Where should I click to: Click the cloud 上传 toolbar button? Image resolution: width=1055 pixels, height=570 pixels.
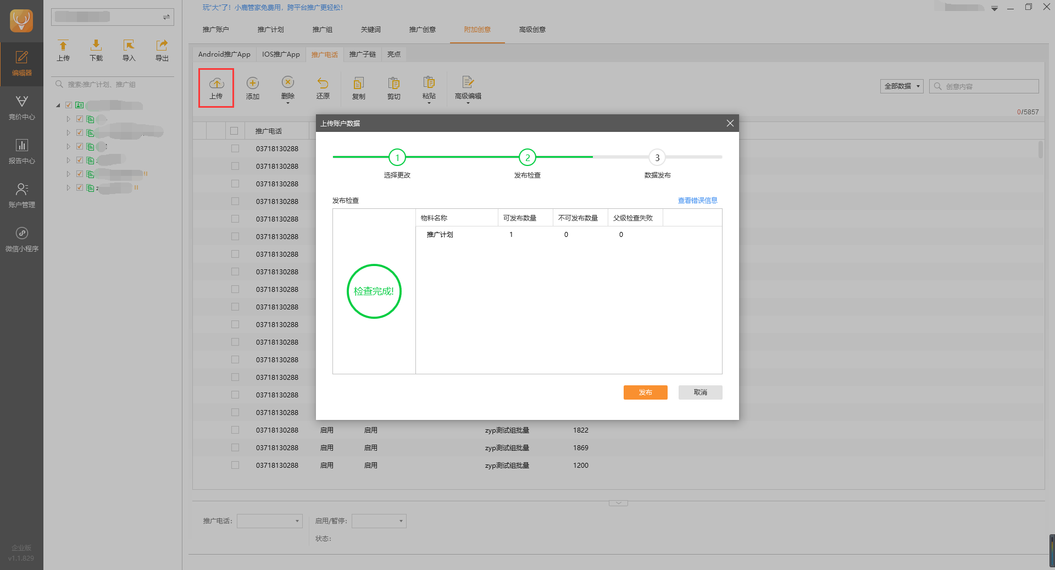tap(216, 88)
